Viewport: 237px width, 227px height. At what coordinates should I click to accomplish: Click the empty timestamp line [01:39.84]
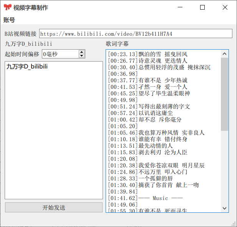(x=123, y=192)
